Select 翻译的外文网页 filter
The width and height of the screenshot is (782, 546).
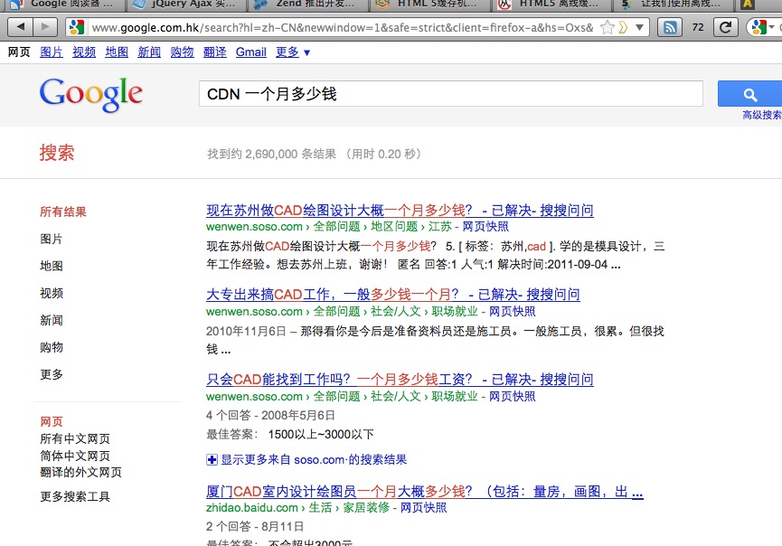[x=80, y=472]
